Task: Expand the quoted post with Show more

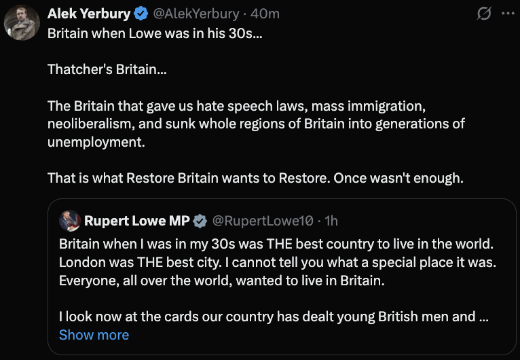Action: tap(94, 335)
